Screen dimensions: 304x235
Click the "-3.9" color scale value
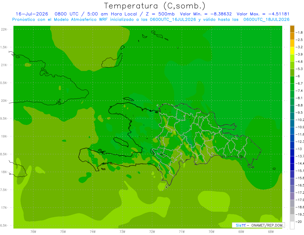tap(299, 54)
